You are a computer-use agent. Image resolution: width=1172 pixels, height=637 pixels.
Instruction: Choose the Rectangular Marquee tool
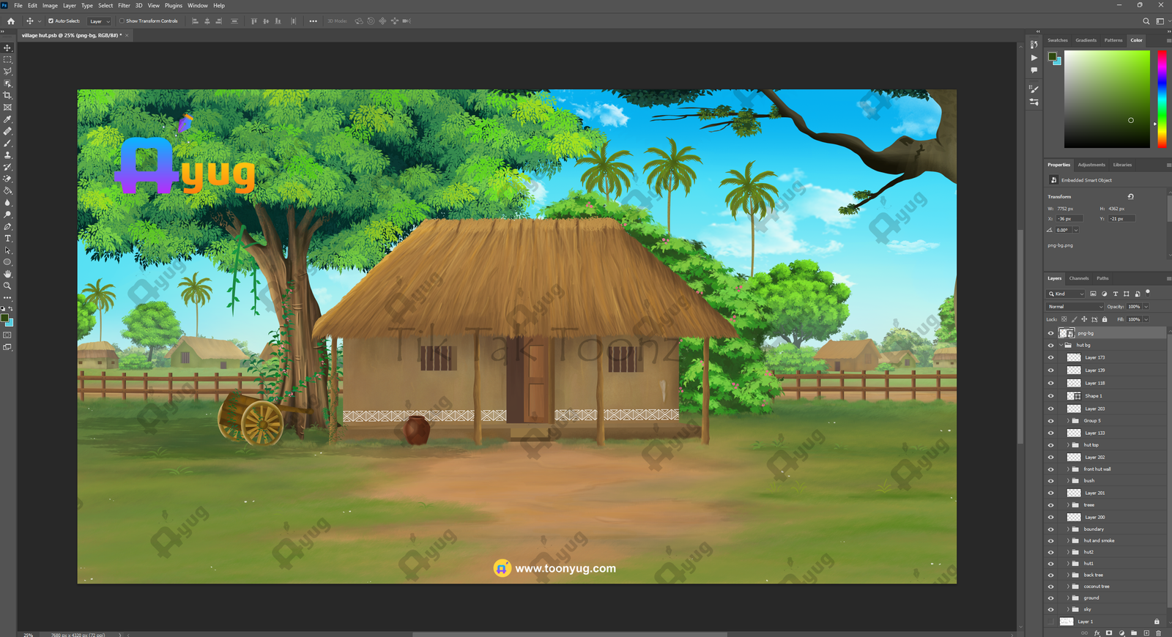7,60
